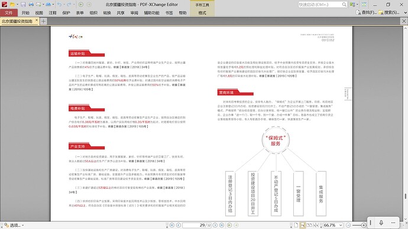Go to previous view with the green back arrow in the title bar

tap(81, 4)
